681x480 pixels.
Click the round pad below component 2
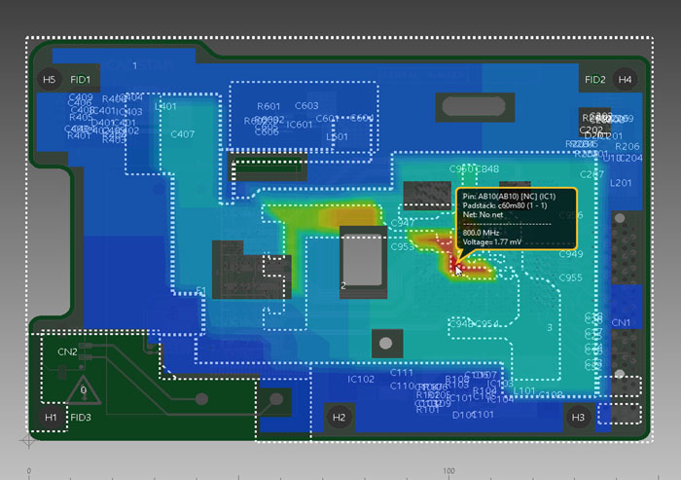point(385,344)
